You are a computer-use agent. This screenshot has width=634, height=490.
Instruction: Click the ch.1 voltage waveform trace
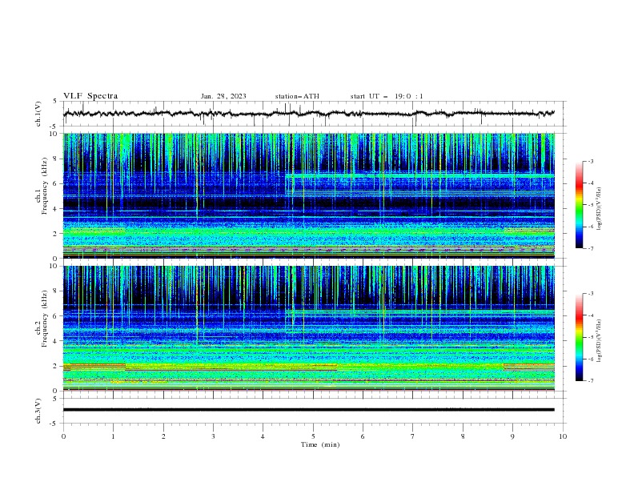pyautogui.click(x=309, y=113)
